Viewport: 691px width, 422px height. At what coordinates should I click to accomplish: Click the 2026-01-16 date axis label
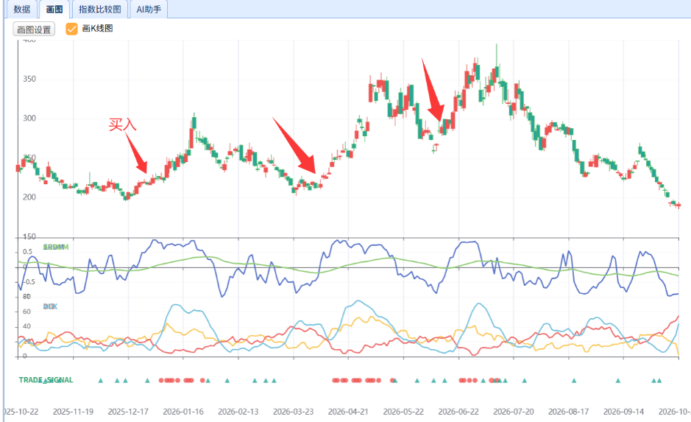click(183, 412)
